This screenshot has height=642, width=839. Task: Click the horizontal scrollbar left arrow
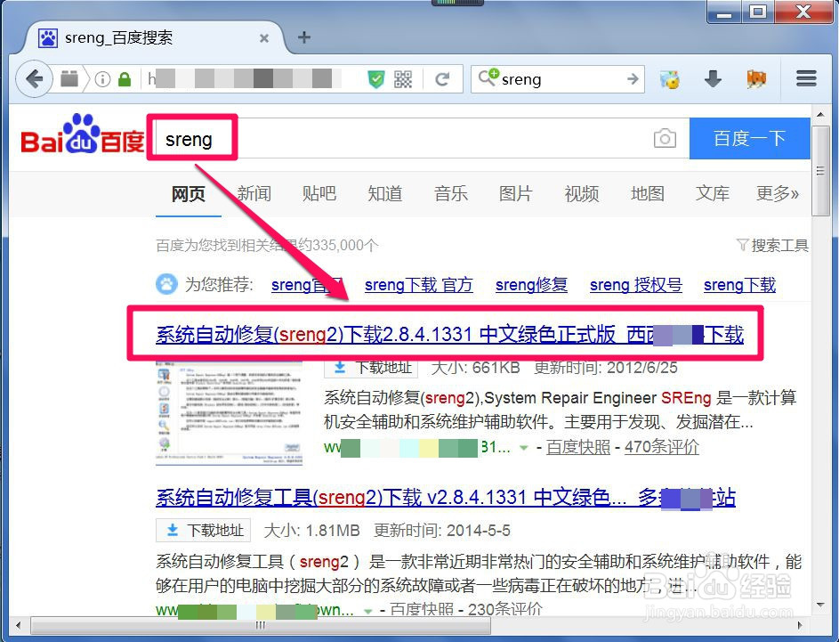click(19, 625)
